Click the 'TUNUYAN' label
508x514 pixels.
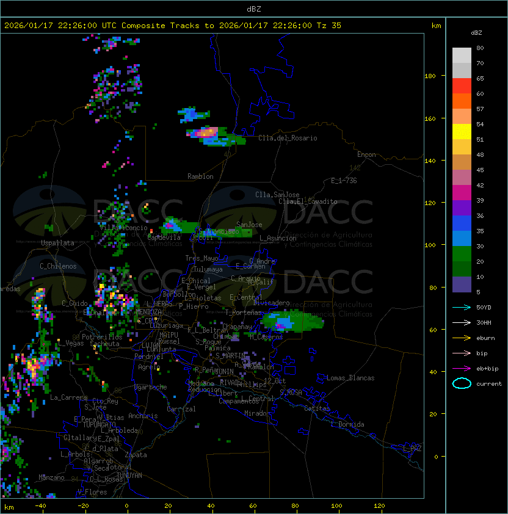coord(129,476)
